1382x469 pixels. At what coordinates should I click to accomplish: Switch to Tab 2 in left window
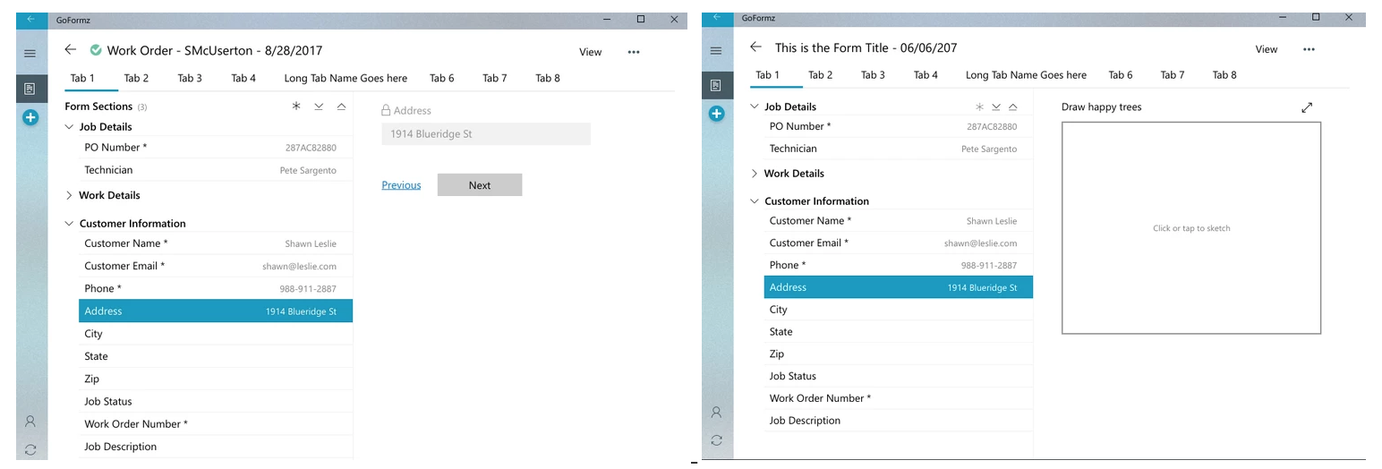pos(136,78)
